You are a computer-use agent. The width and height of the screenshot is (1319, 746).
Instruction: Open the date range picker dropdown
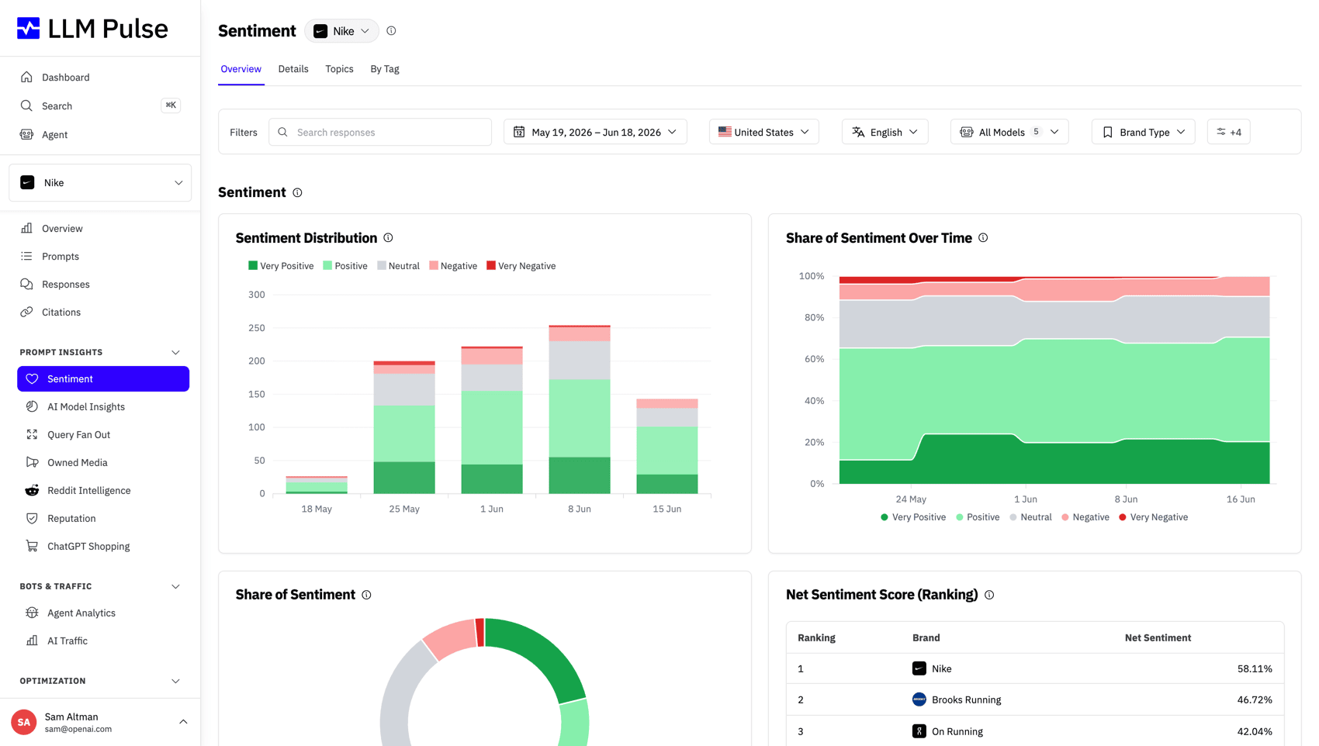[595, 132]
